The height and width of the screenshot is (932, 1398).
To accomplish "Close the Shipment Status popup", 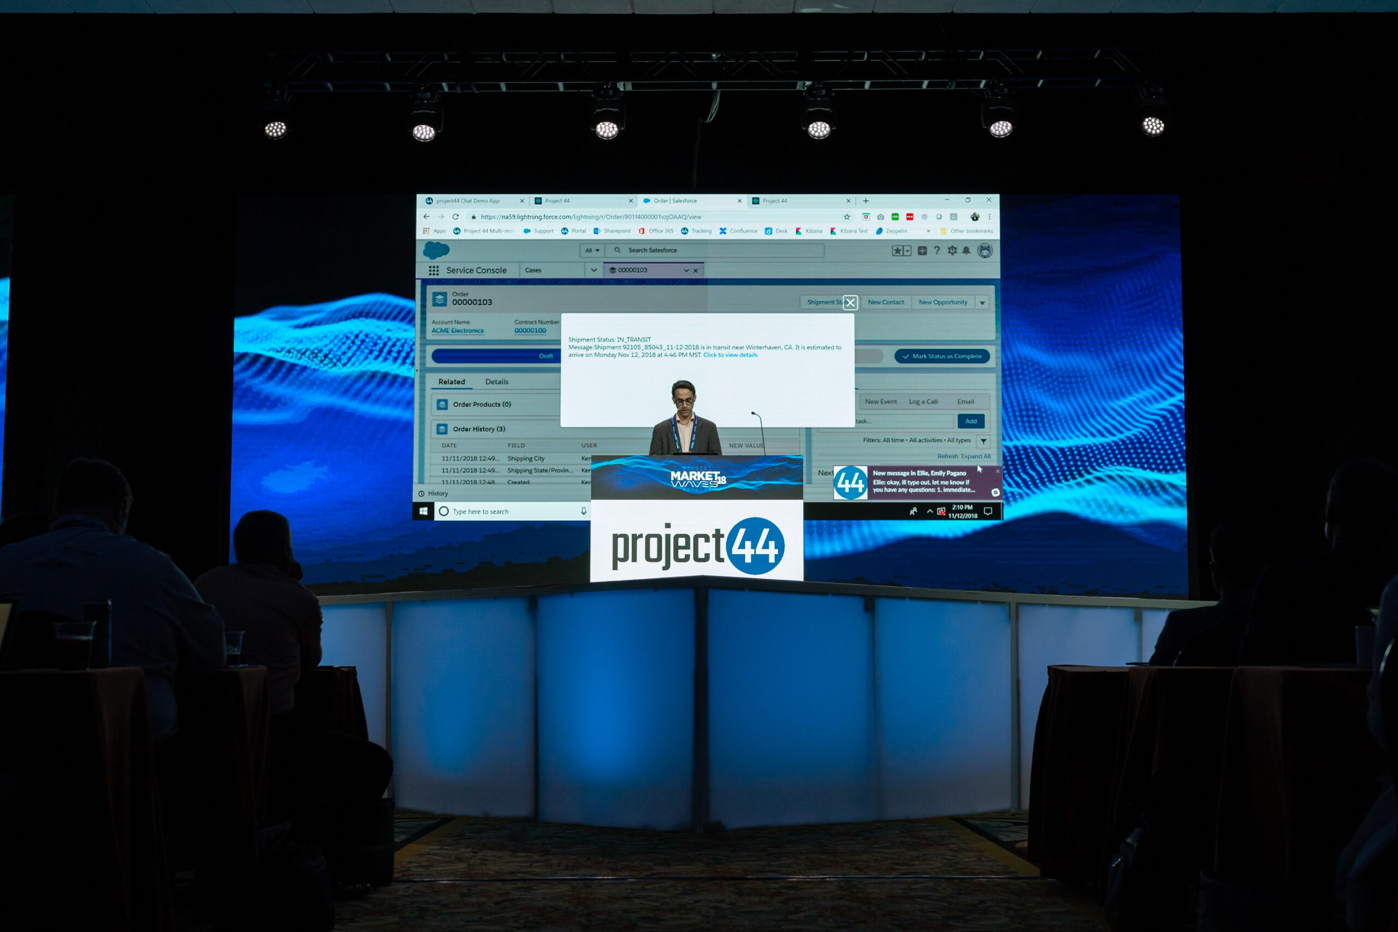I will [x=851, y=302].
